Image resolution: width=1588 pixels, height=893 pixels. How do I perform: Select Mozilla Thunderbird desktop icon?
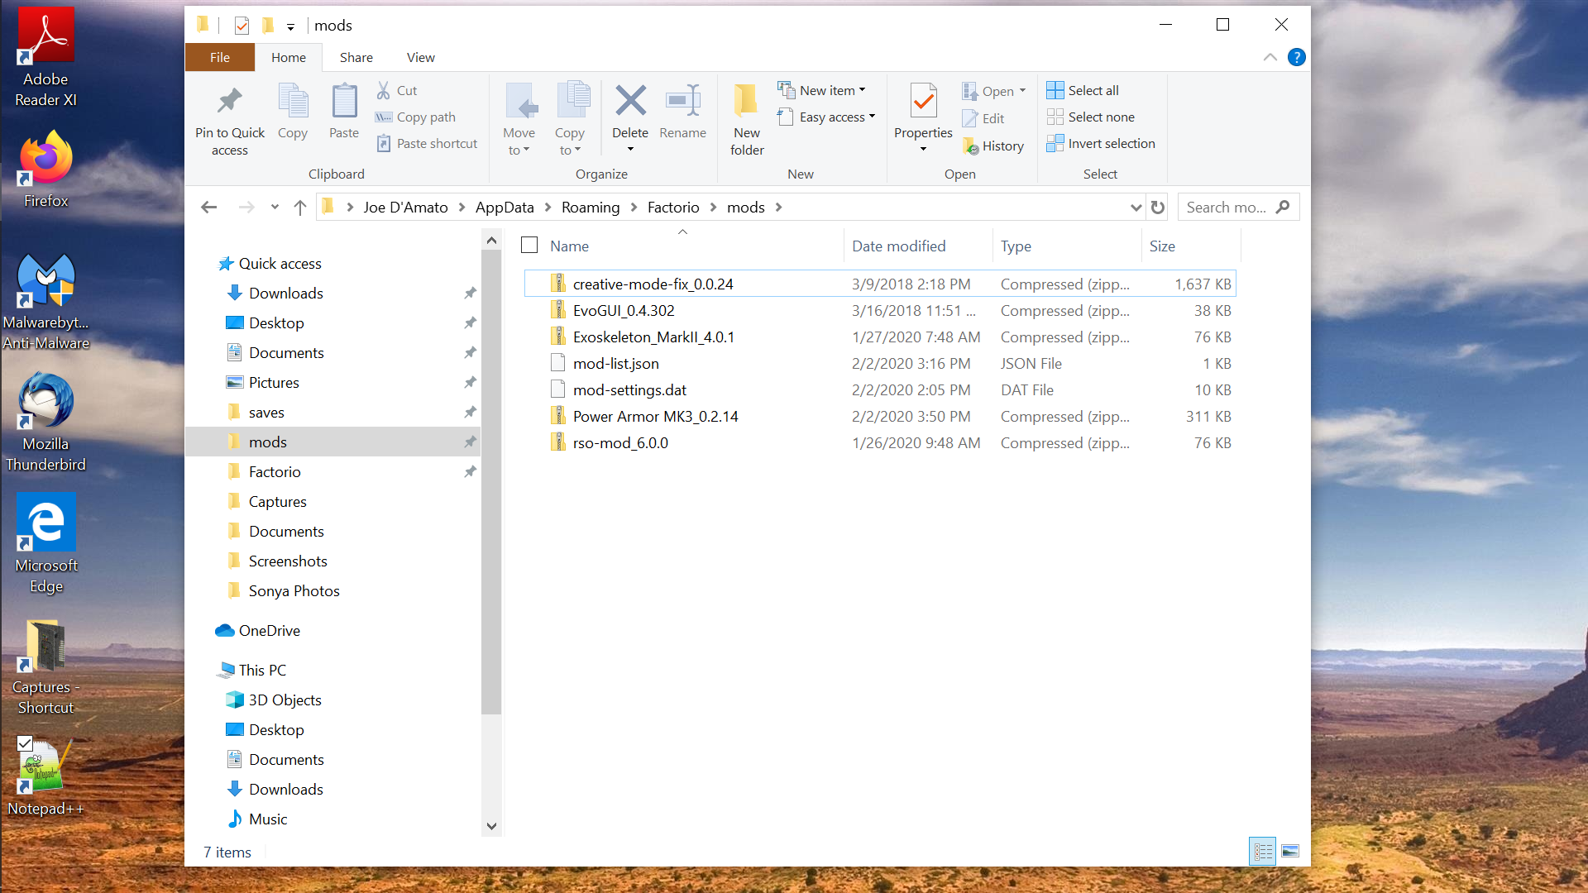(x=45, y=423)
